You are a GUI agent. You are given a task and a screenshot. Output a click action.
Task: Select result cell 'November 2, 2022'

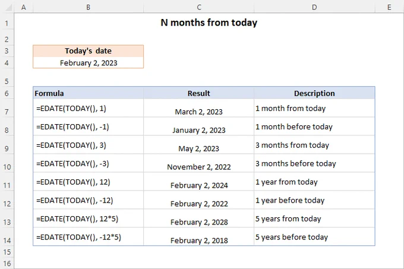click(x=198, y=164)
